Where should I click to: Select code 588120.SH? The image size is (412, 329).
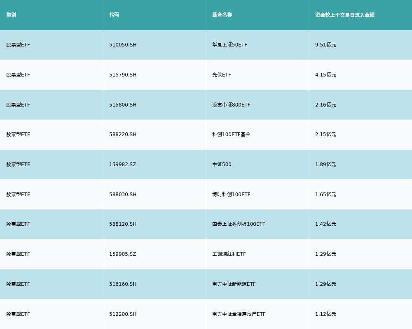[123, 224]
